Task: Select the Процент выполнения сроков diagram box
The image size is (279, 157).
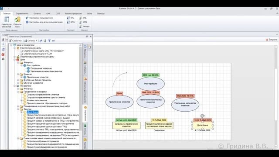Action: click(159, 125)
